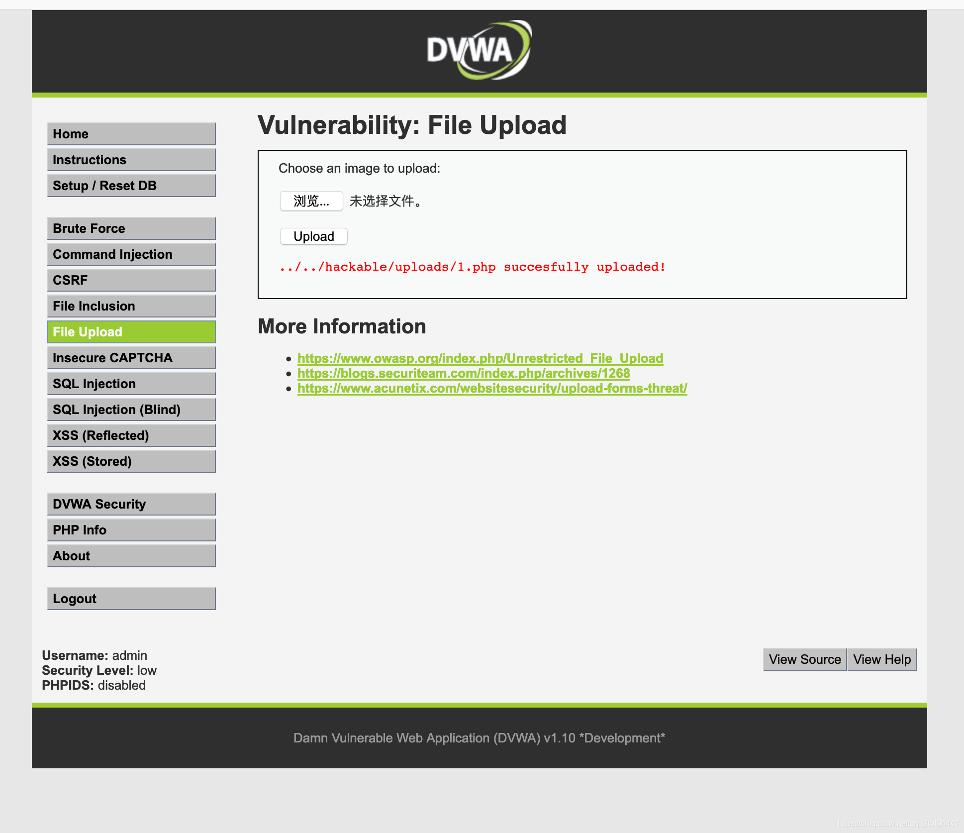Open the OWASP Unrestricted File Upload link
The image size is (964, 833).
click(x=480, y=358)
